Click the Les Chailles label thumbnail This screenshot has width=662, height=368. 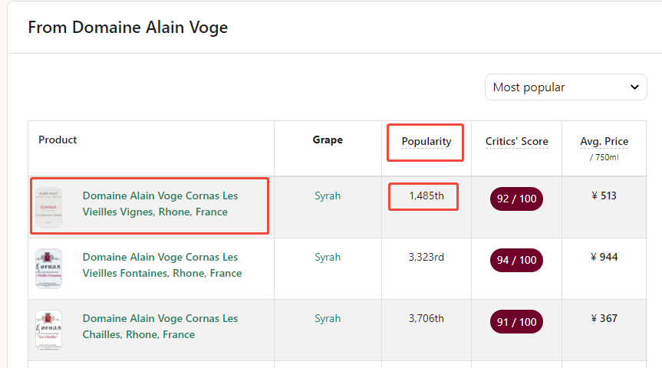(x=48, y=330)
